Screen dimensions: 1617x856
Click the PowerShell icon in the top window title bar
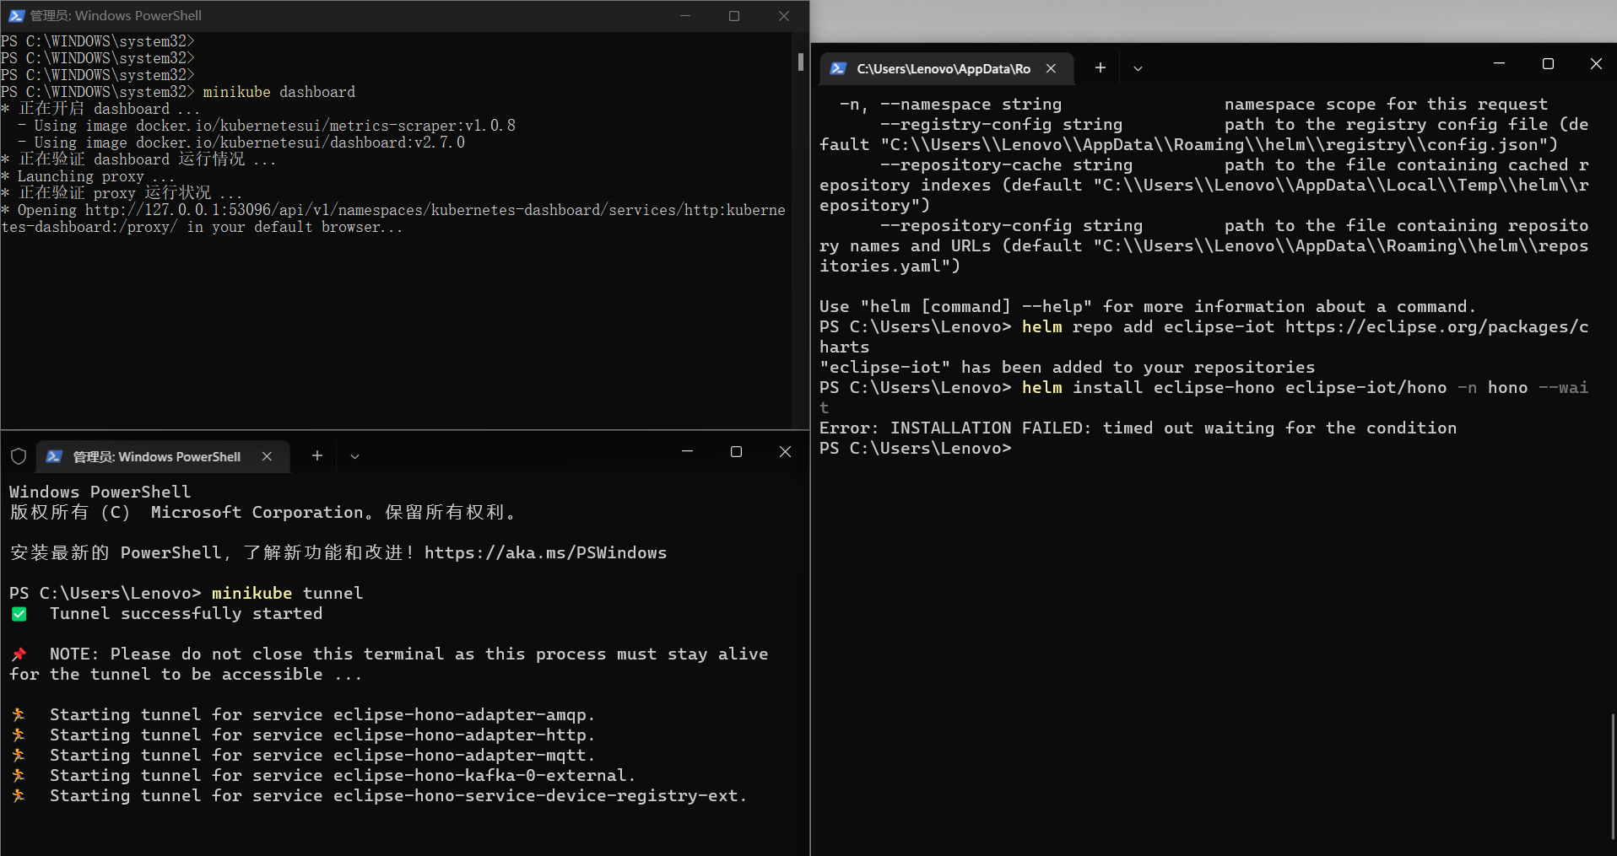click(16, 15)
